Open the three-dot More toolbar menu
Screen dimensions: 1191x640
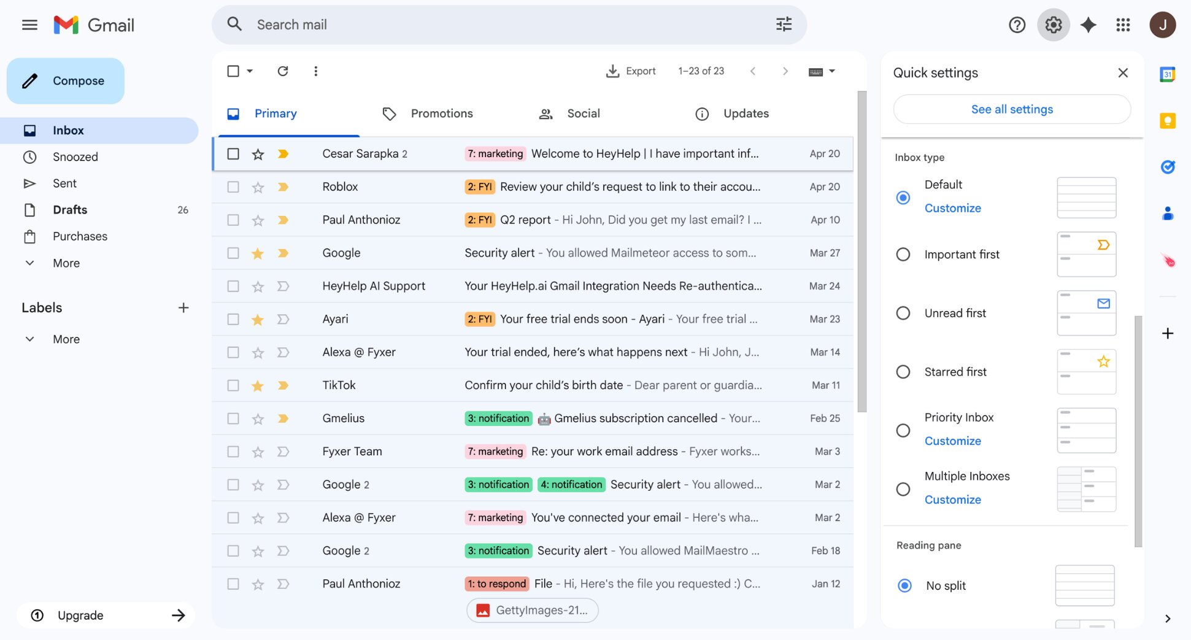pos(315,71)
